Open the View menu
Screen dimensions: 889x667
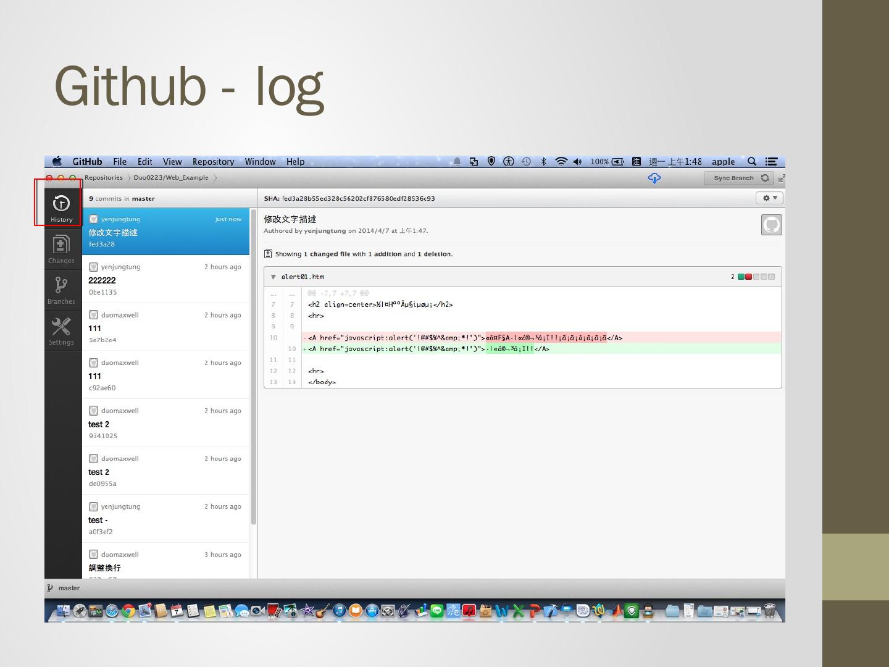[x=172, y=162]
